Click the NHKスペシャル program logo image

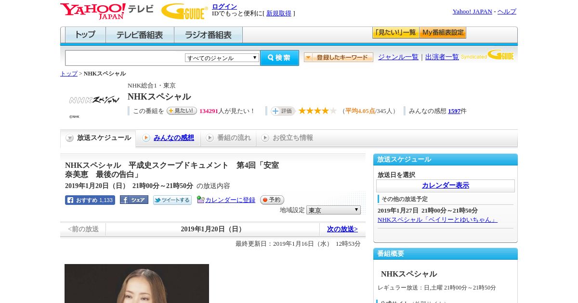94,100
